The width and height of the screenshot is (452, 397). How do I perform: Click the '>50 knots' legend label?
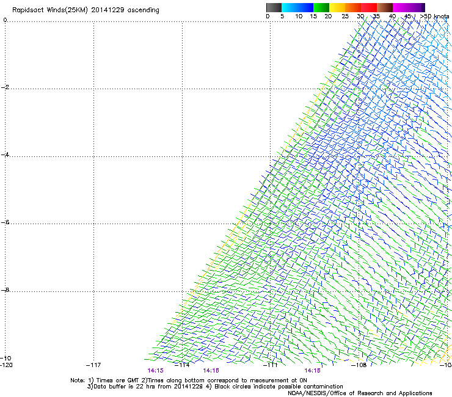click(x=434, y=16)
